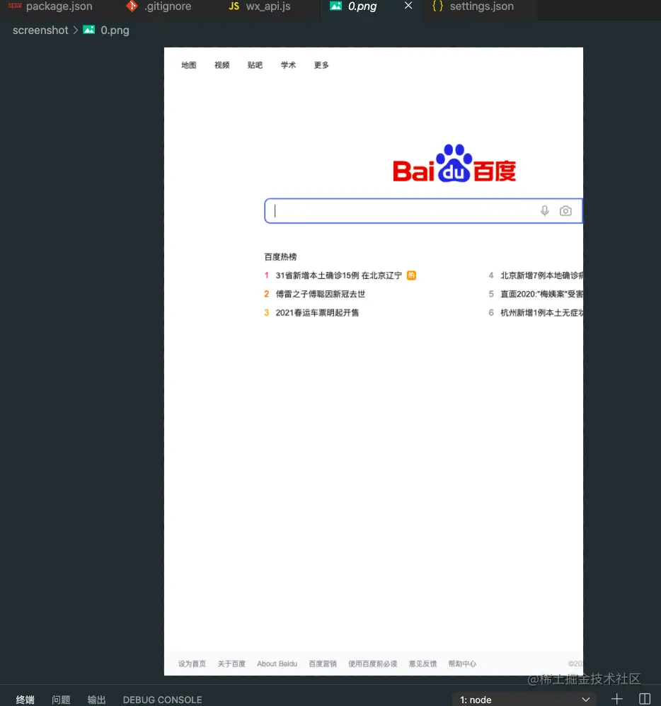Image resolution: width=661 pixels, height=706 pixels.
Task: Click the About Baidu footer link
Action: click(277, 664)
